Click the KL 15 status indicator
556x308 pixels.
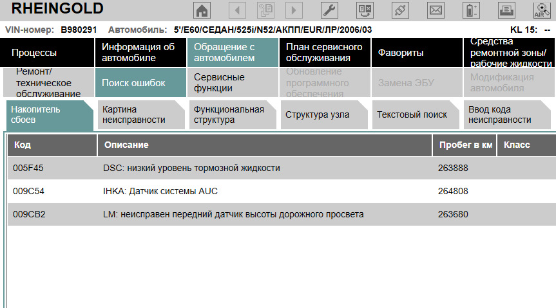pyautogui.click(x=530, y=30)
